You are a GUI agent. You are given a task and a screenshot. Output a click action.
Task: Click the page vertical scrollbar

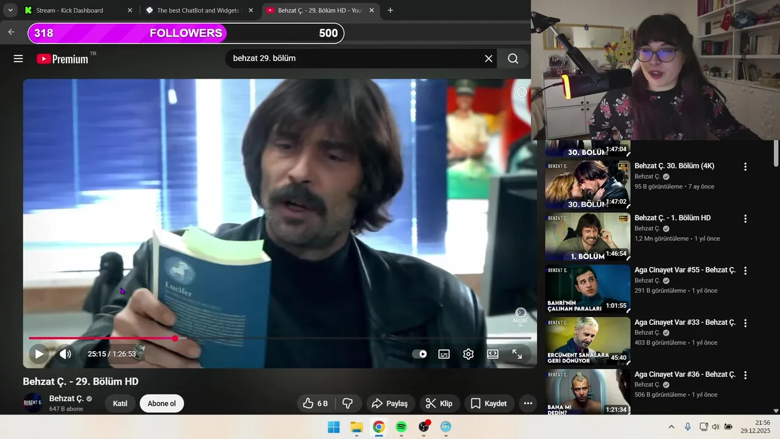(x=776, y=152)
